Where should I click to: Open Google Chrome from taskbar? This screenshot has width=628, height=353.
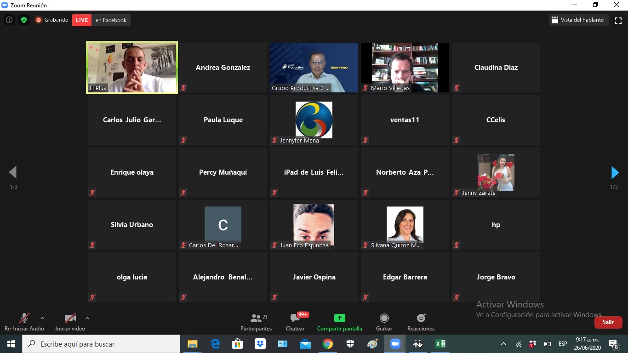point(327,344)
